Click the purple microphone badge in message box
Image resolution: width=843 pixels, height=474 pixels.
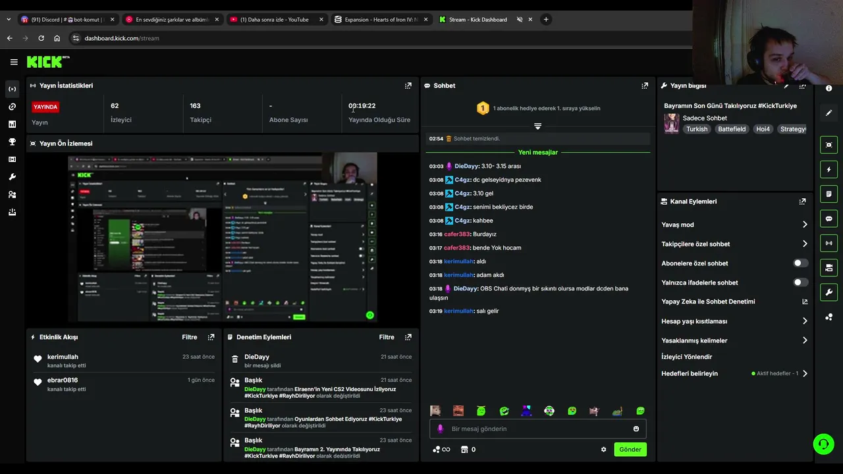click(x=441, y=429)
